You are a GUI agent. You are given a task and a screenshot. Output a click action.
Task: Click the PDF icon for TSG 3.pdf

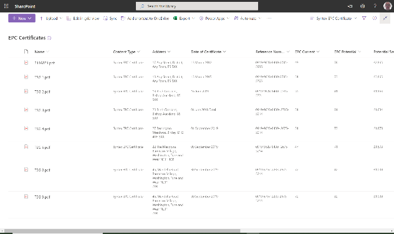(26, 110)
